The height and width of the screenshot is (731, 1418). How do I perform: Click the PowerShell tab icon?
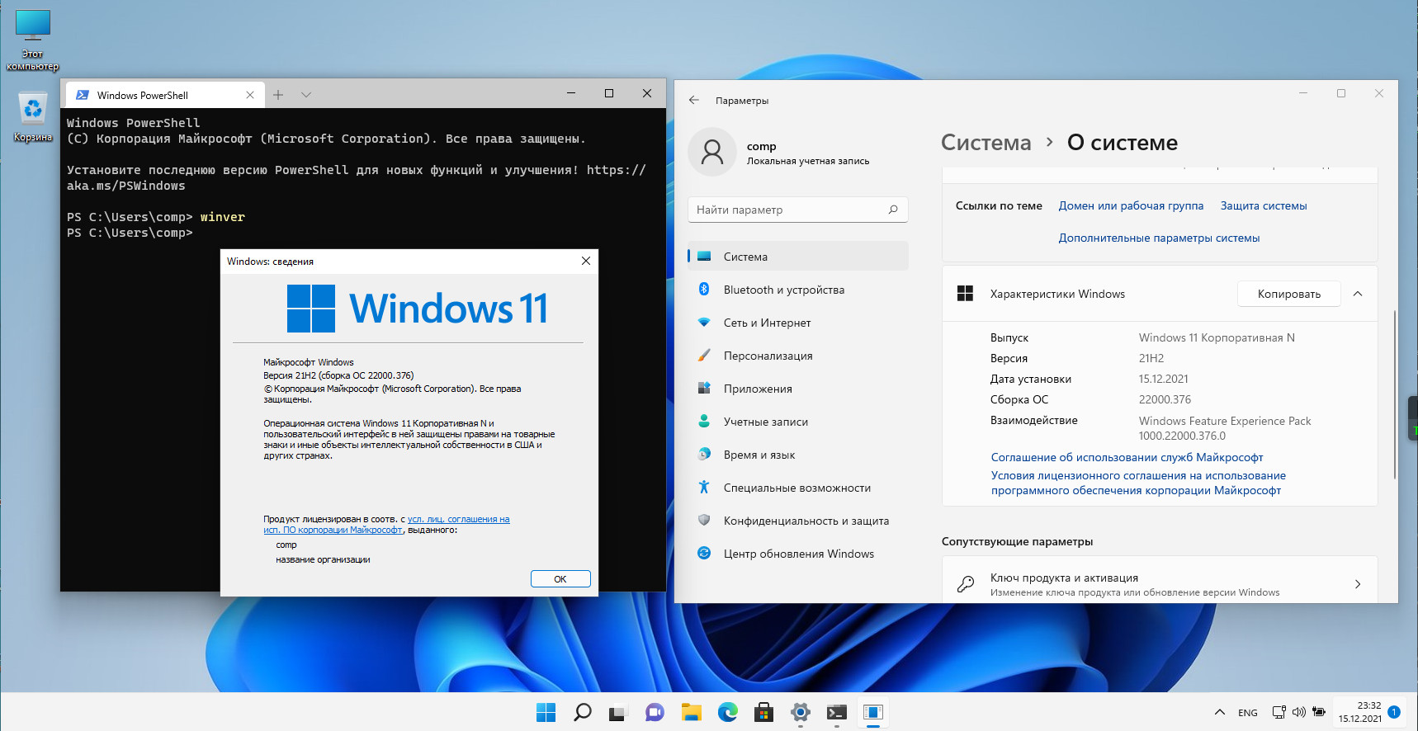click(x=83, y=95)
